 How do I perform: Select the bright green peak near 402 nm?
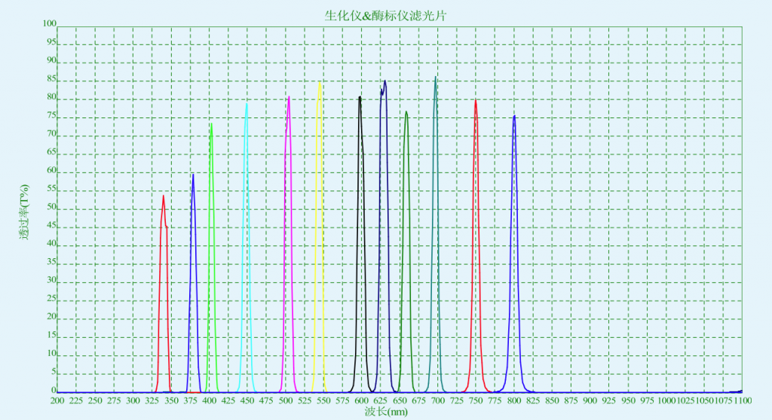(211, 125)
